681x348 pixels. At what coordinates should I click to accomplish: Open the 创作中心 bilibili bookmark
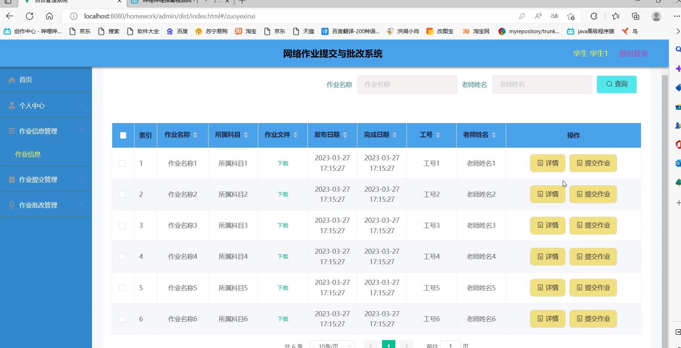[32, 31]
